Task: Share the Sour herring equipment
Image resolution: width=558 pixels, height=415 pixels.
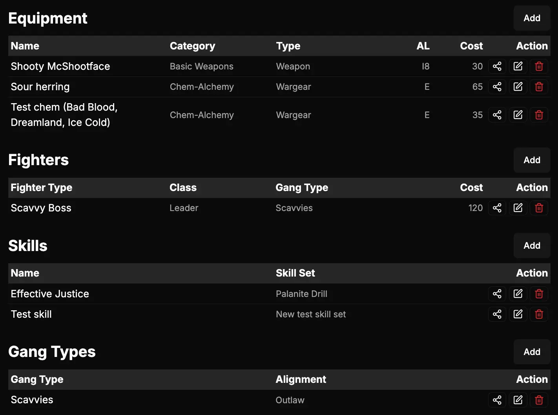Action: click(x=497, y=87)
